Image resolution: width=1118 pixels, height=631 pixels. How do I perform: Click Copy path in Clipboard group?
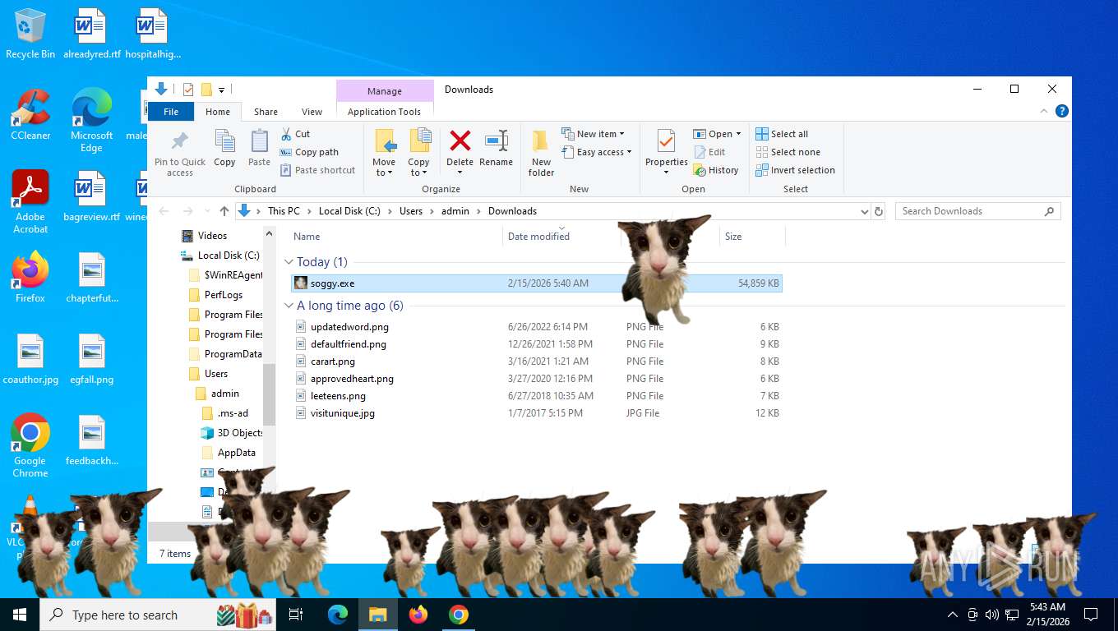310,152
